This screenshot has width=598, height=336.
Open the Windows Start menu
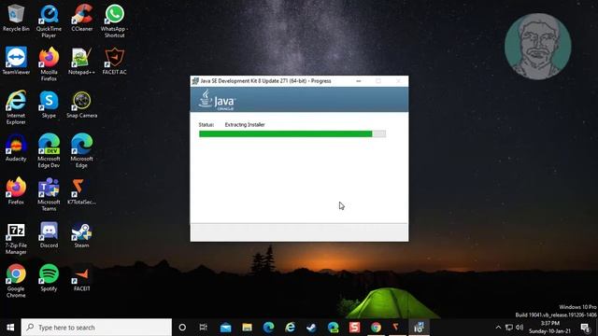[10, 328]
